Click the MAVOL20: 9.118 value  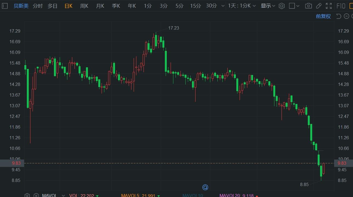[x=236, y=195]
